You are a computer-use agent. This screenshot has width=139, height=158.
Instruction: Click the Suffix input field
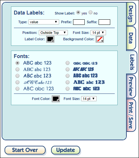click(104, 22)
